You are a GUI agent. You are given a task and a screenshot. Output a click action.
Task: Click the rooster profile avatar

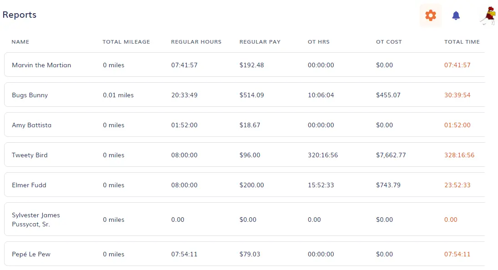(487, 15)
